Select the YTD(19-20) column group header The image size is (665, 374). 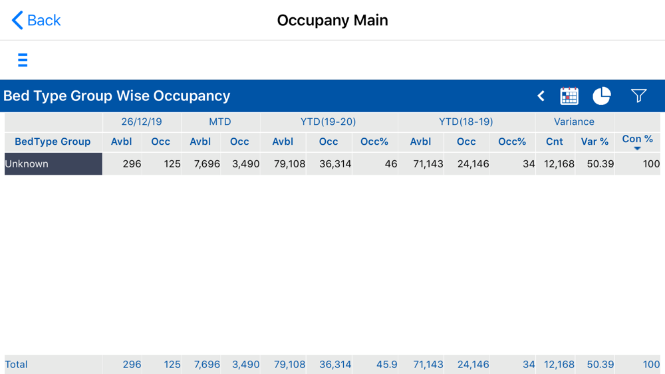[329, 122]
